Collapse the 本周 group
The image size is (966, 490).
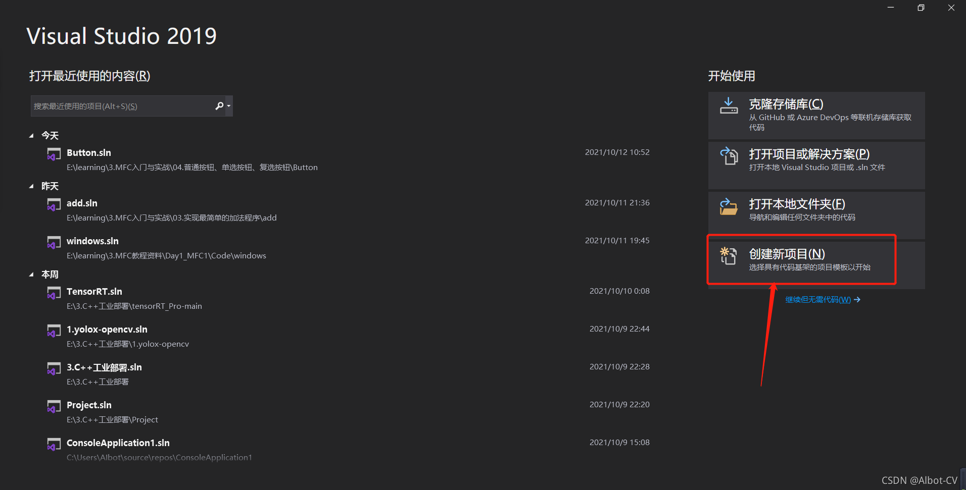(x=31, y=275)
